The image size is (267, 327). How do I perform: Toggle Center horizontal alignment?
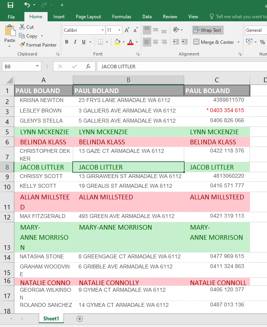156,42
